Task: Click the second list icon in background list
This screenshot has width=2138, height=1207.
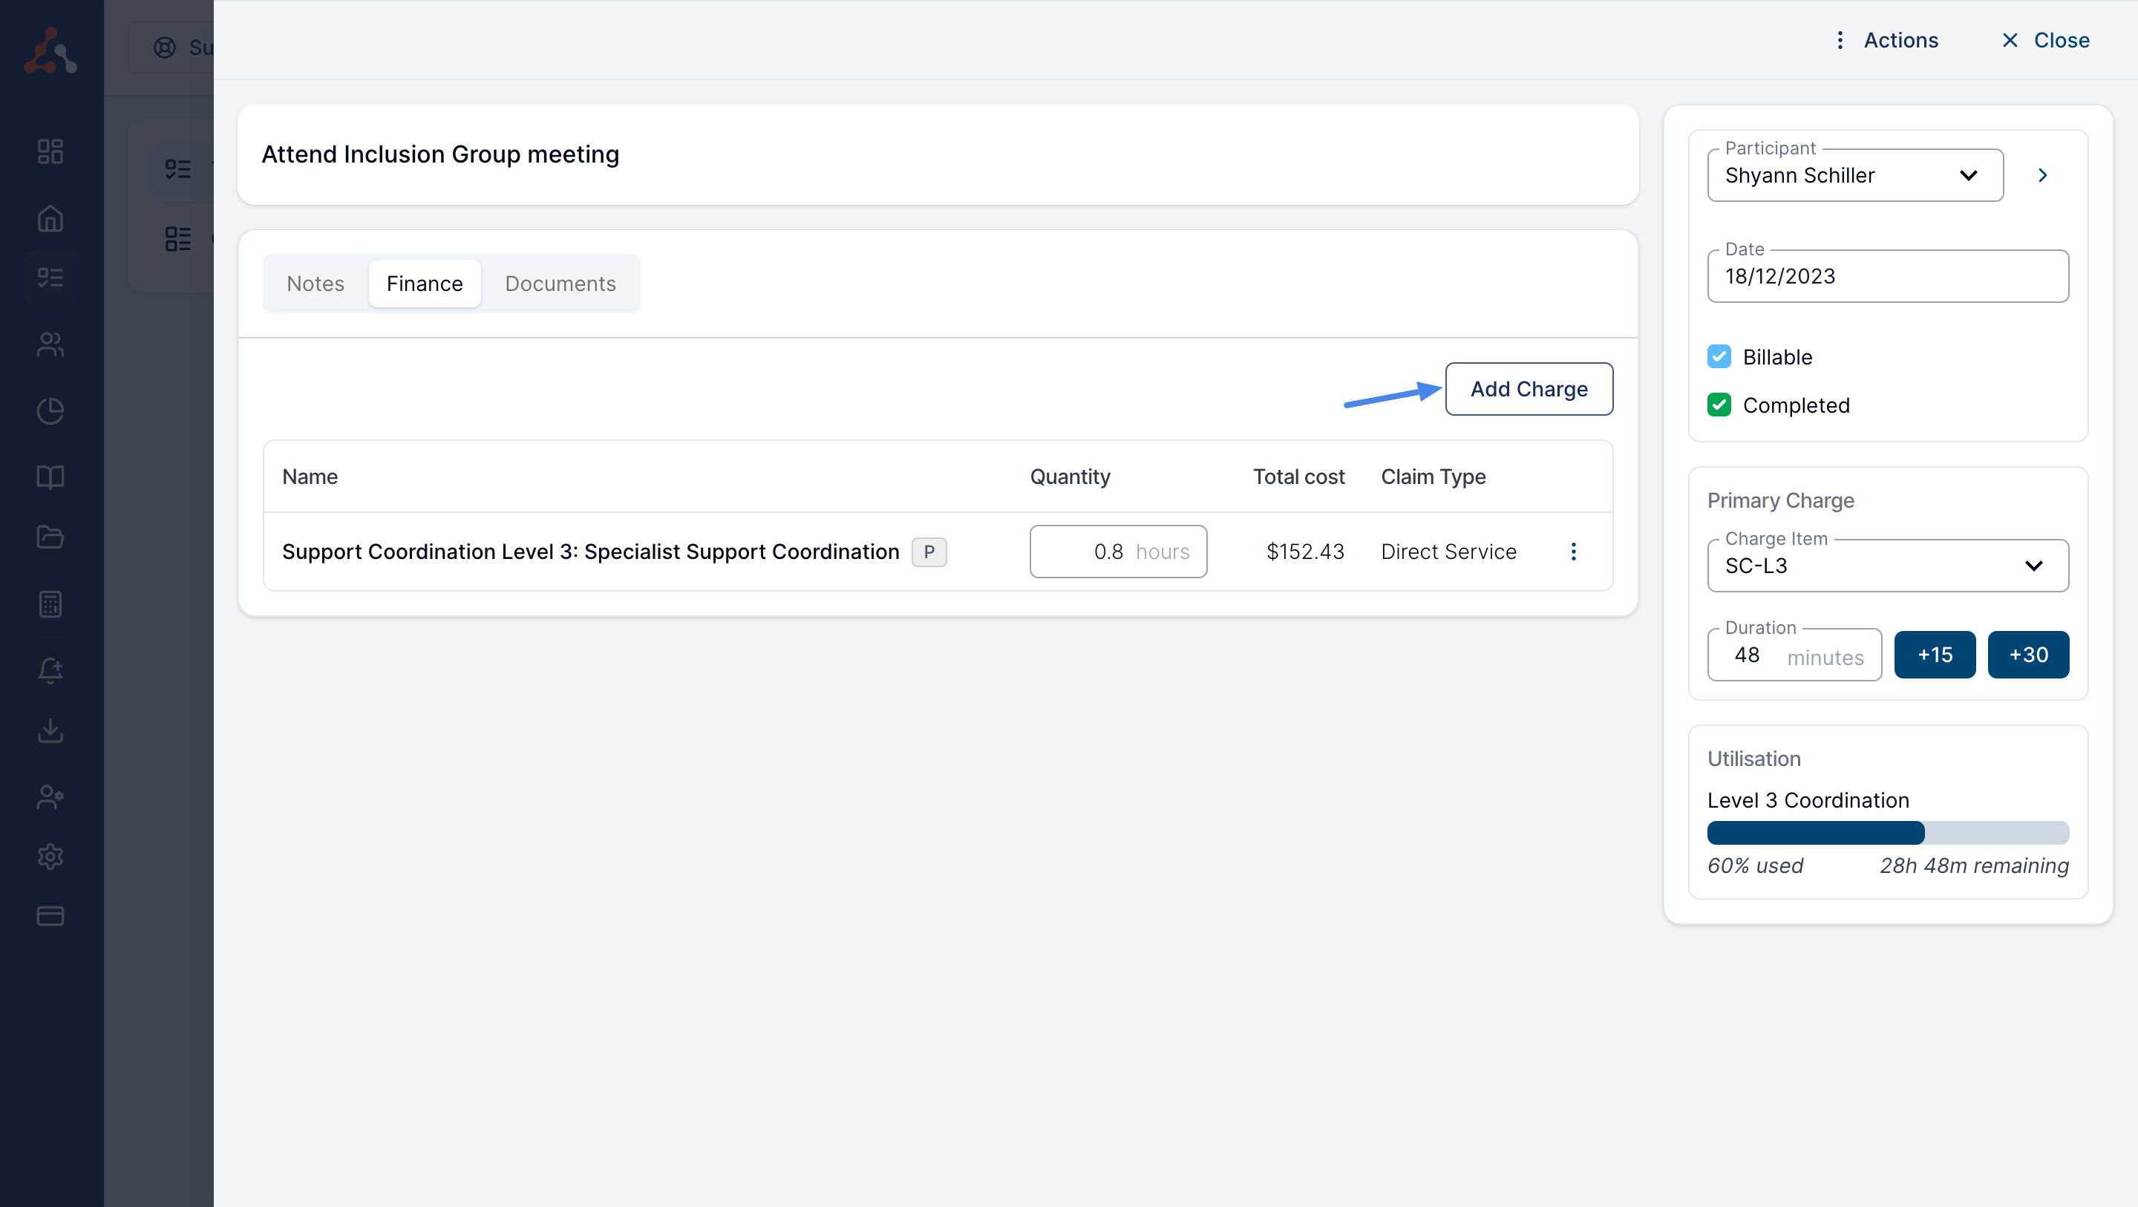Action: [177, 239]
